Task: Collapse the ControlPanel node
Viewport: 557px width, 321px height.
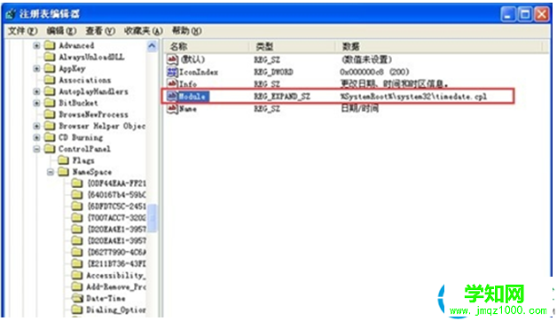Action: pyautogui.click(x=36, y=149)
